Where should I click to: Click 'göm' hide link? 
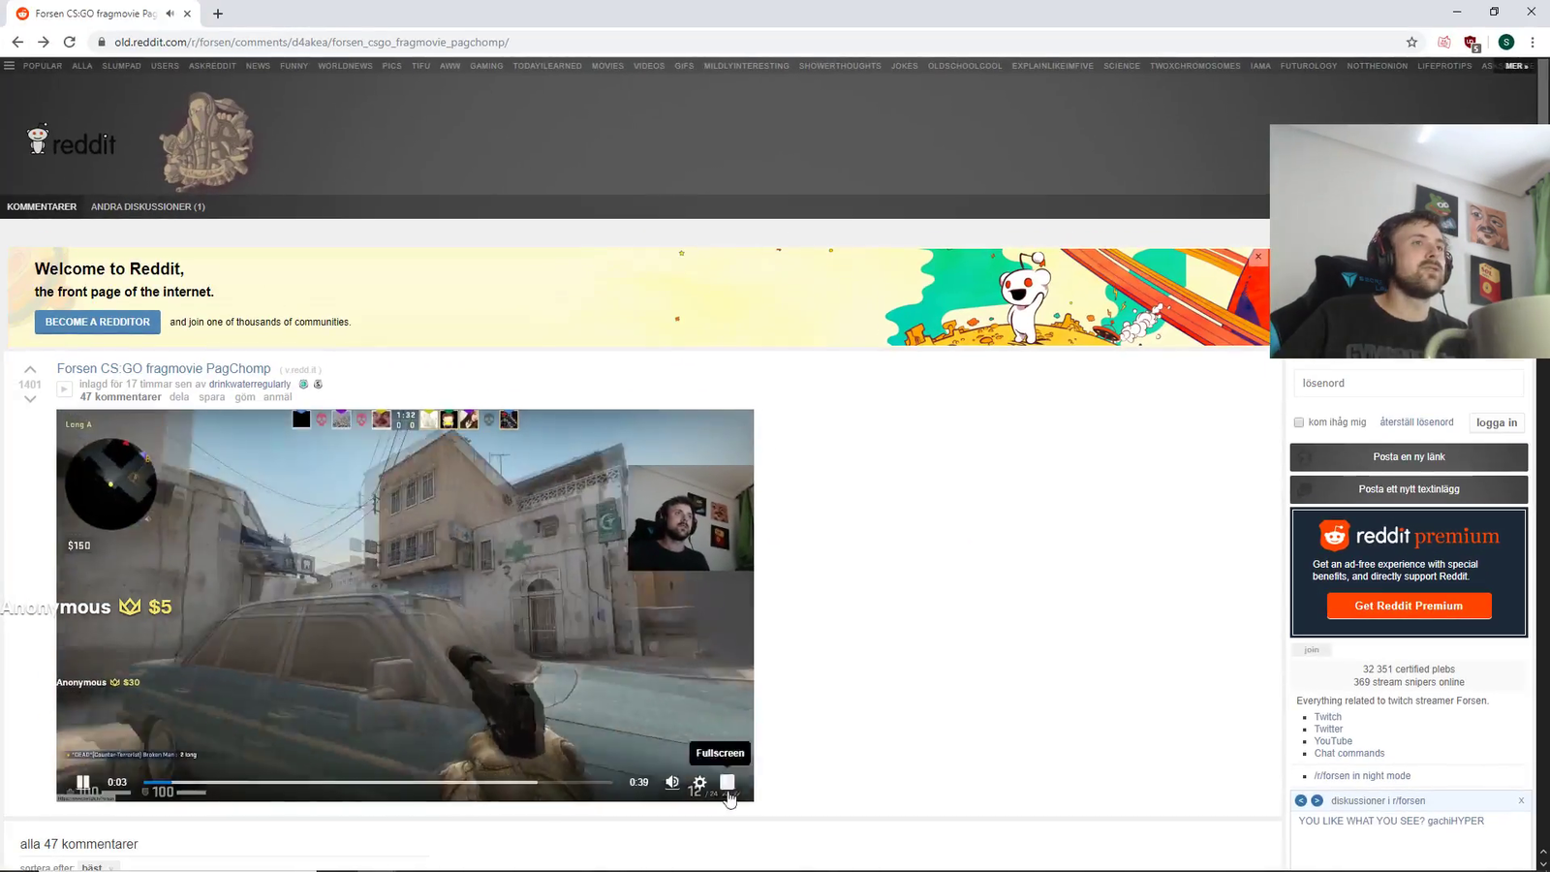(x=245, y=397)
